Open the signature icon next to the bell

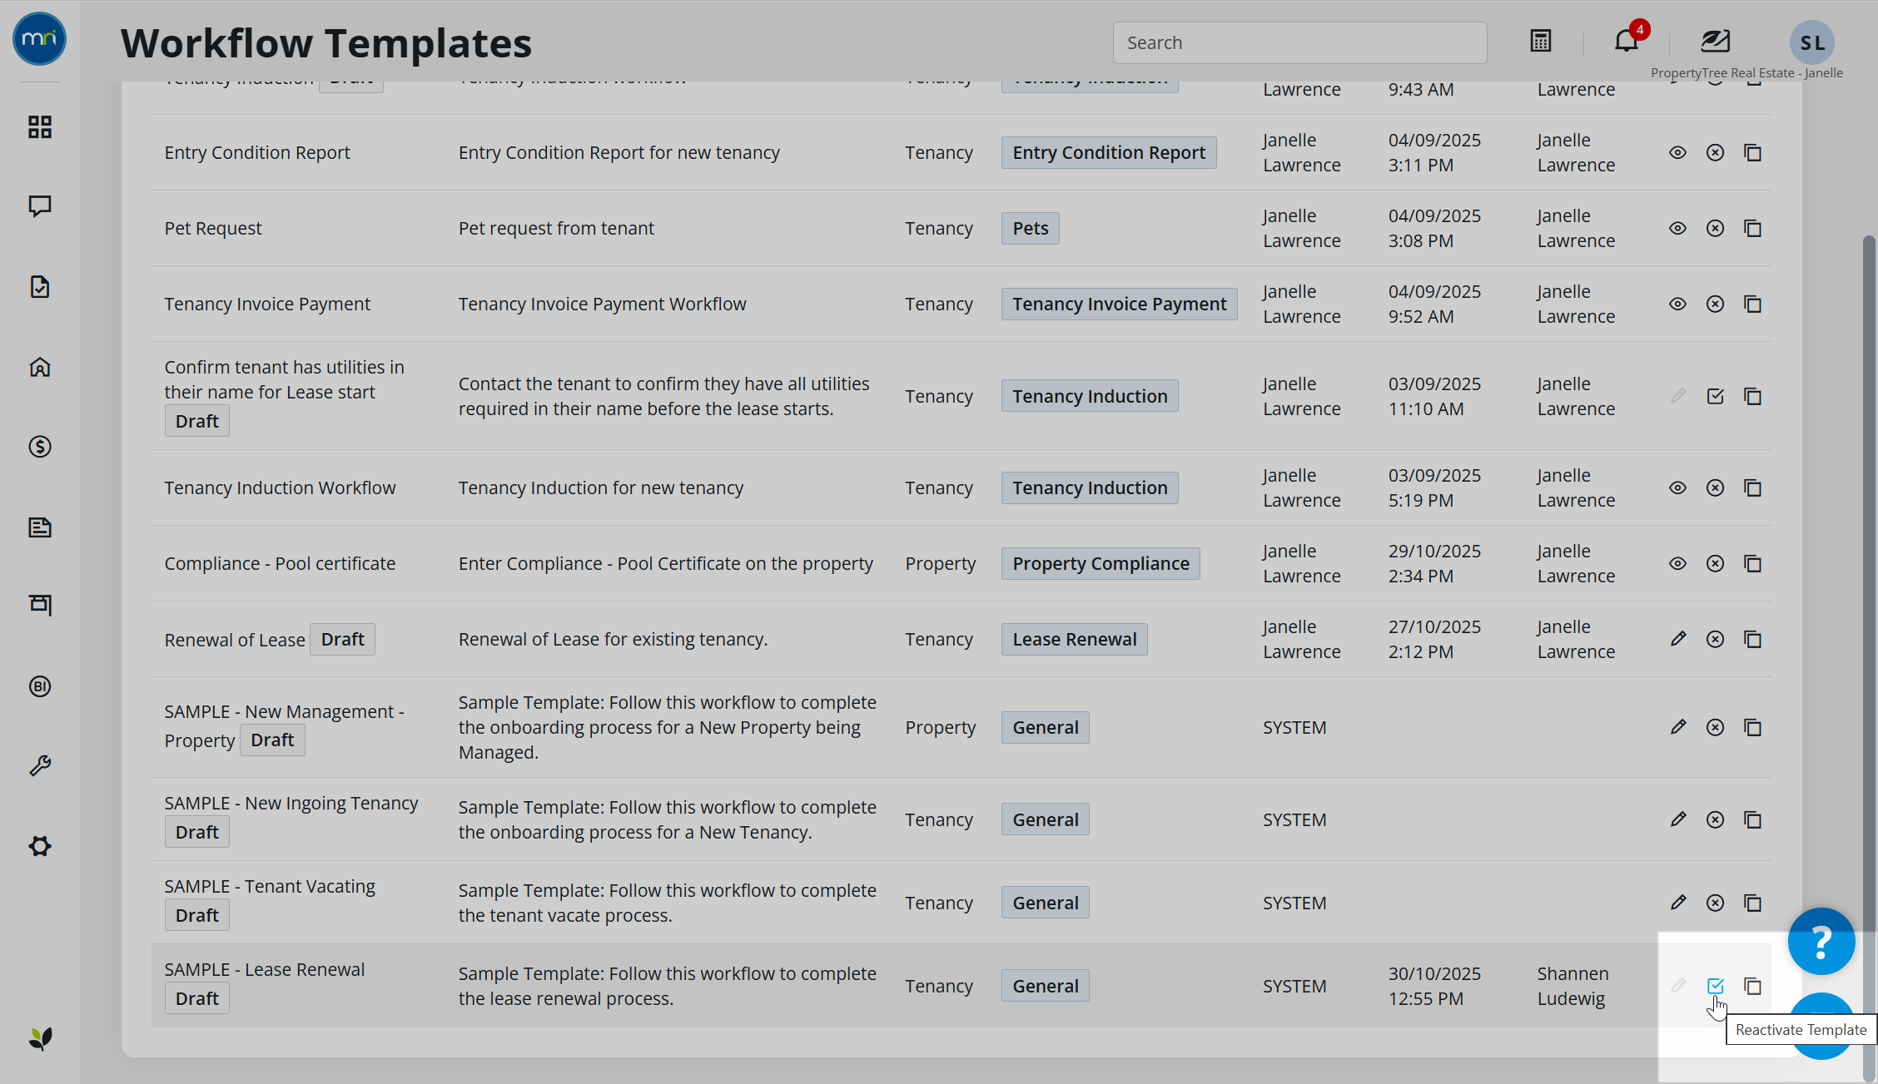pyautogui.click(x=1716, y=40)
